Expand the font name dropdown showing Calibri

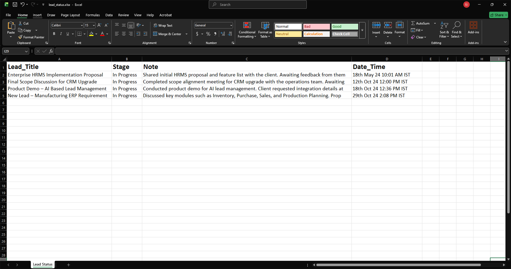point(82,26)
